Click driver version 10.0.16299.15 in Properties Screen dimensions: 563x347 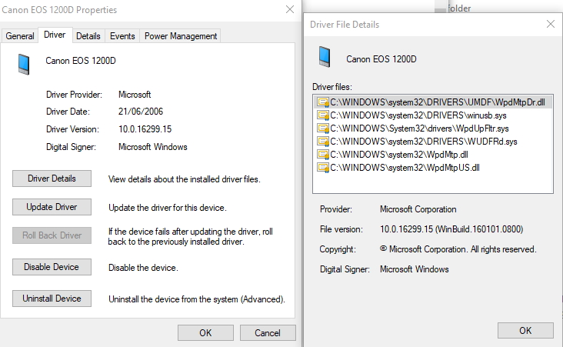point(145,129)
